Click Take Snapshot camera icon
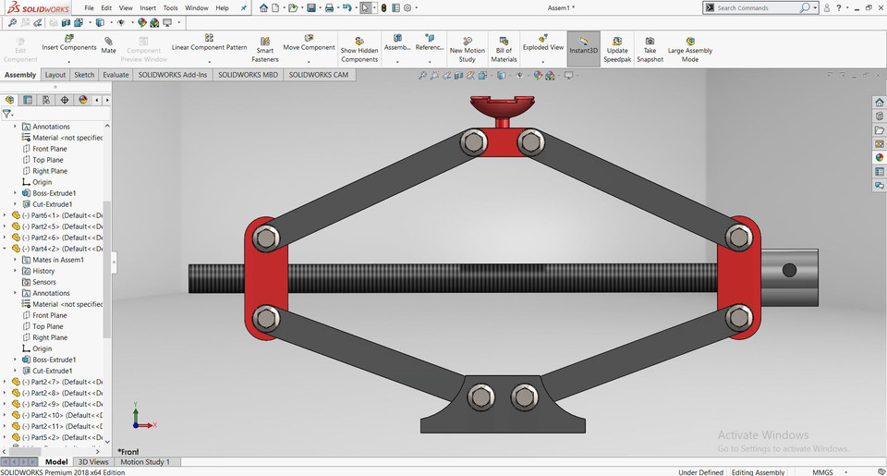Screen dimensions: 887x476 coord(650,42)
